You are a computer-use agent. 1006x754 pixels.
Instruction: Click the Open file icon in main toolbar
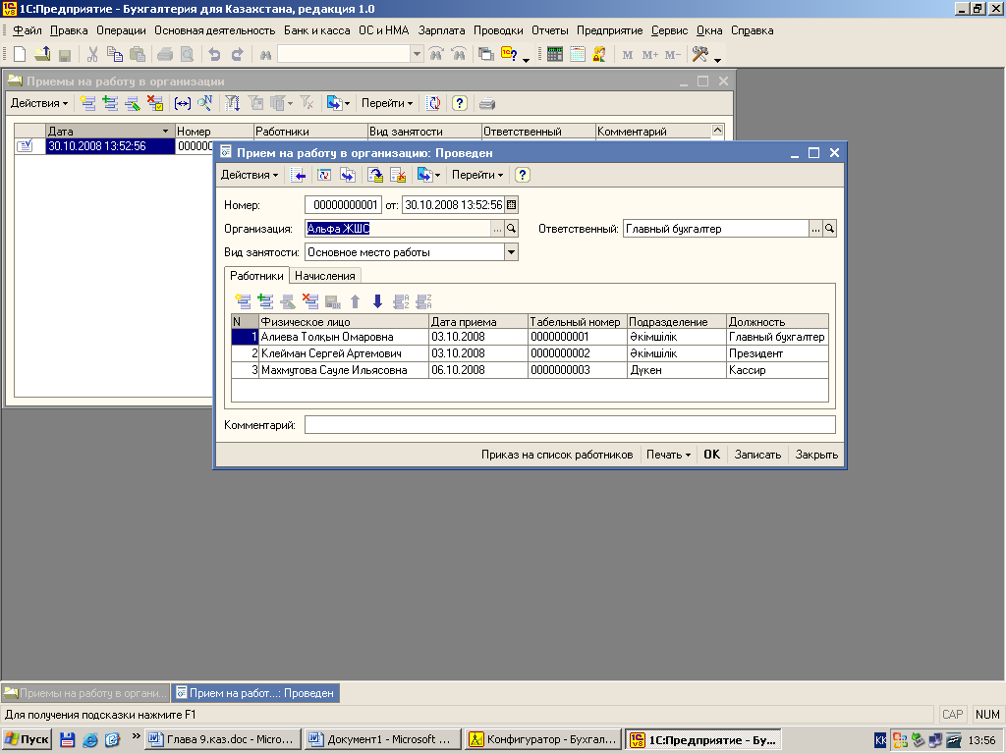tap(42, 55)
